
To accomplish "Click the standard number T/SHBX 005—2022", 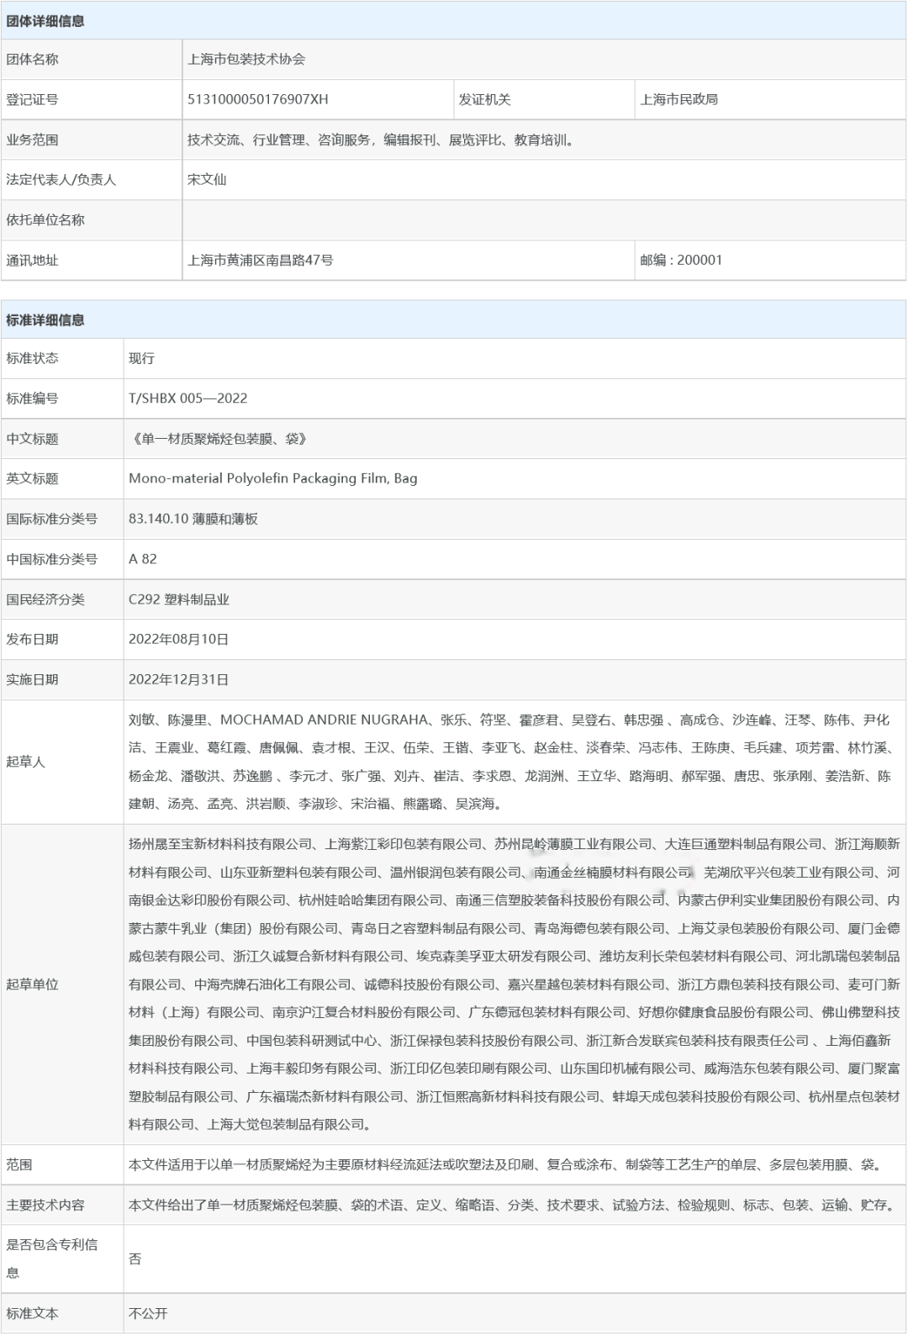I will pos(187,398).
